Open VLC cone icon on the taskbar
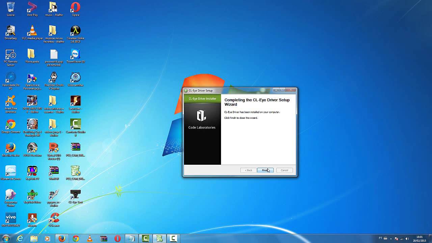432x243 pixels. pyautogui.click(x=90, y=239)
